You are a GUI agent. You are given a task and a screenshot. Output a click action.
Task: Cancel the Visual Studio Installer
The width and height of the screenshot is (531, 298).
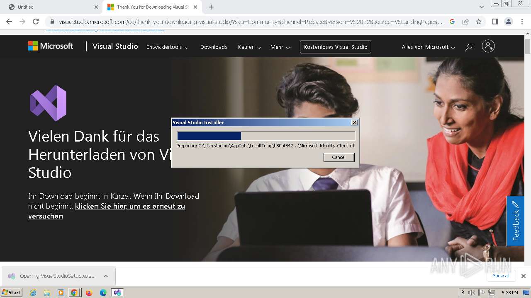339,157
